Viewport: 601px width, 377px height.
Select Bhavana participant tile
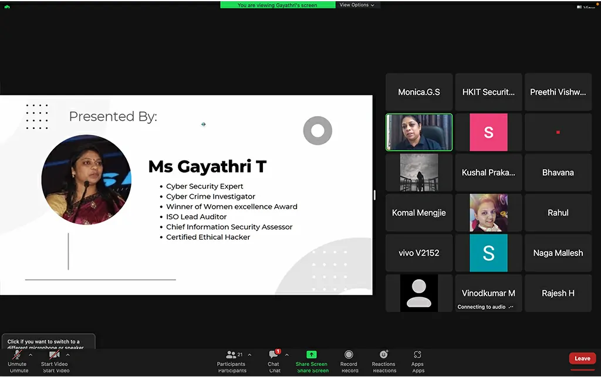pyautogui.click(x=558, y=172)
